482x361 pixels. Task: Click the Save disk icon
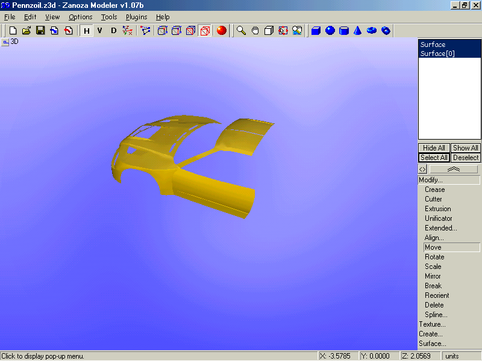[x=40, y=31]
